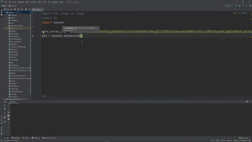Expand the build folder in project tree

click(x=7, y=18)
